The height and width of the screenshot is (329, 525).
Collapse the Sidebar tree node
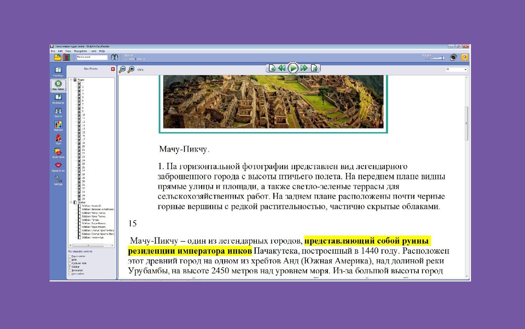coord(71,202)
